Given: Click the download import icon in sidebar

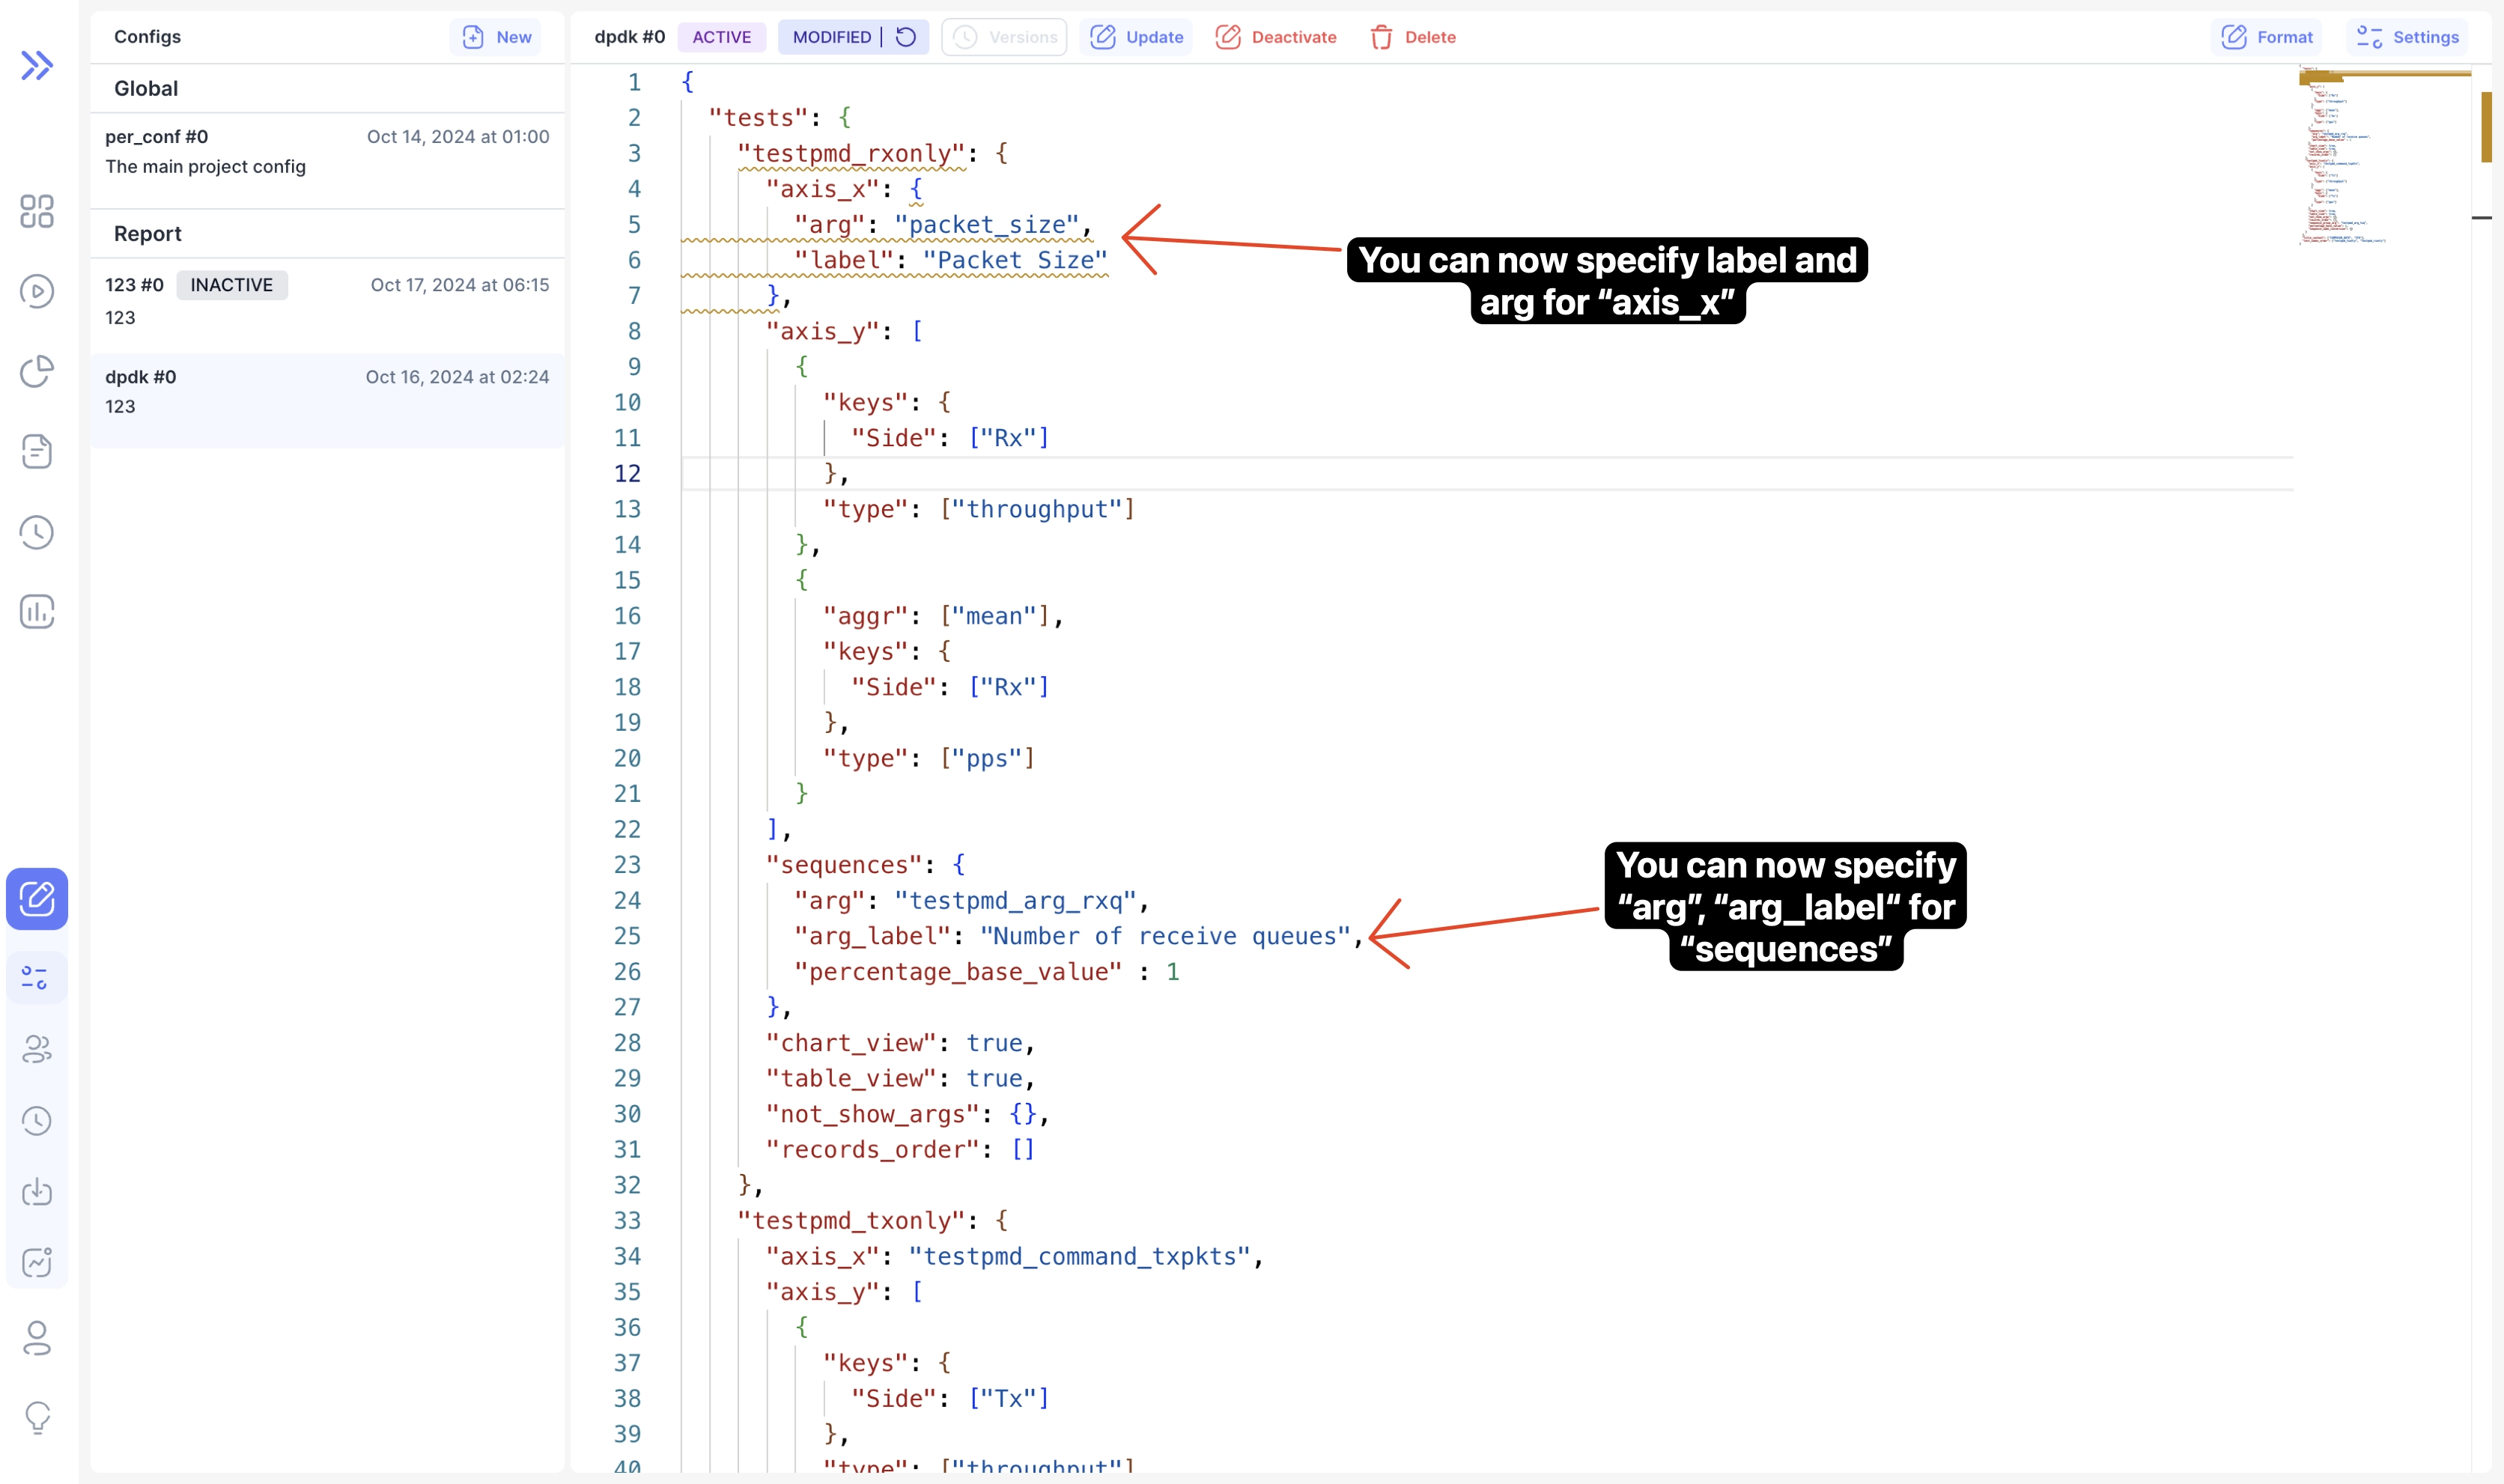Looking at the screenshot, I should click(x=37, y=1191).
